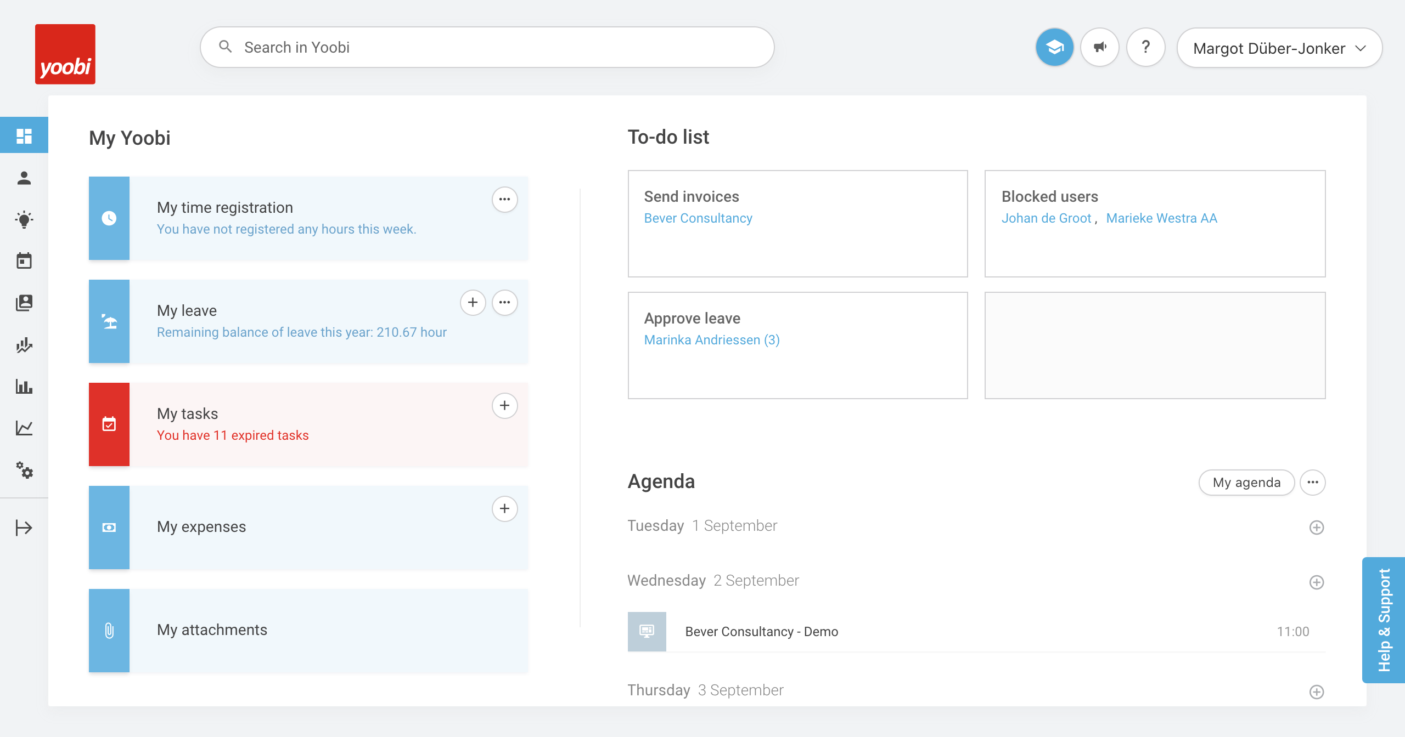Expand the sidebar with the arrow icon

[24, 528]
